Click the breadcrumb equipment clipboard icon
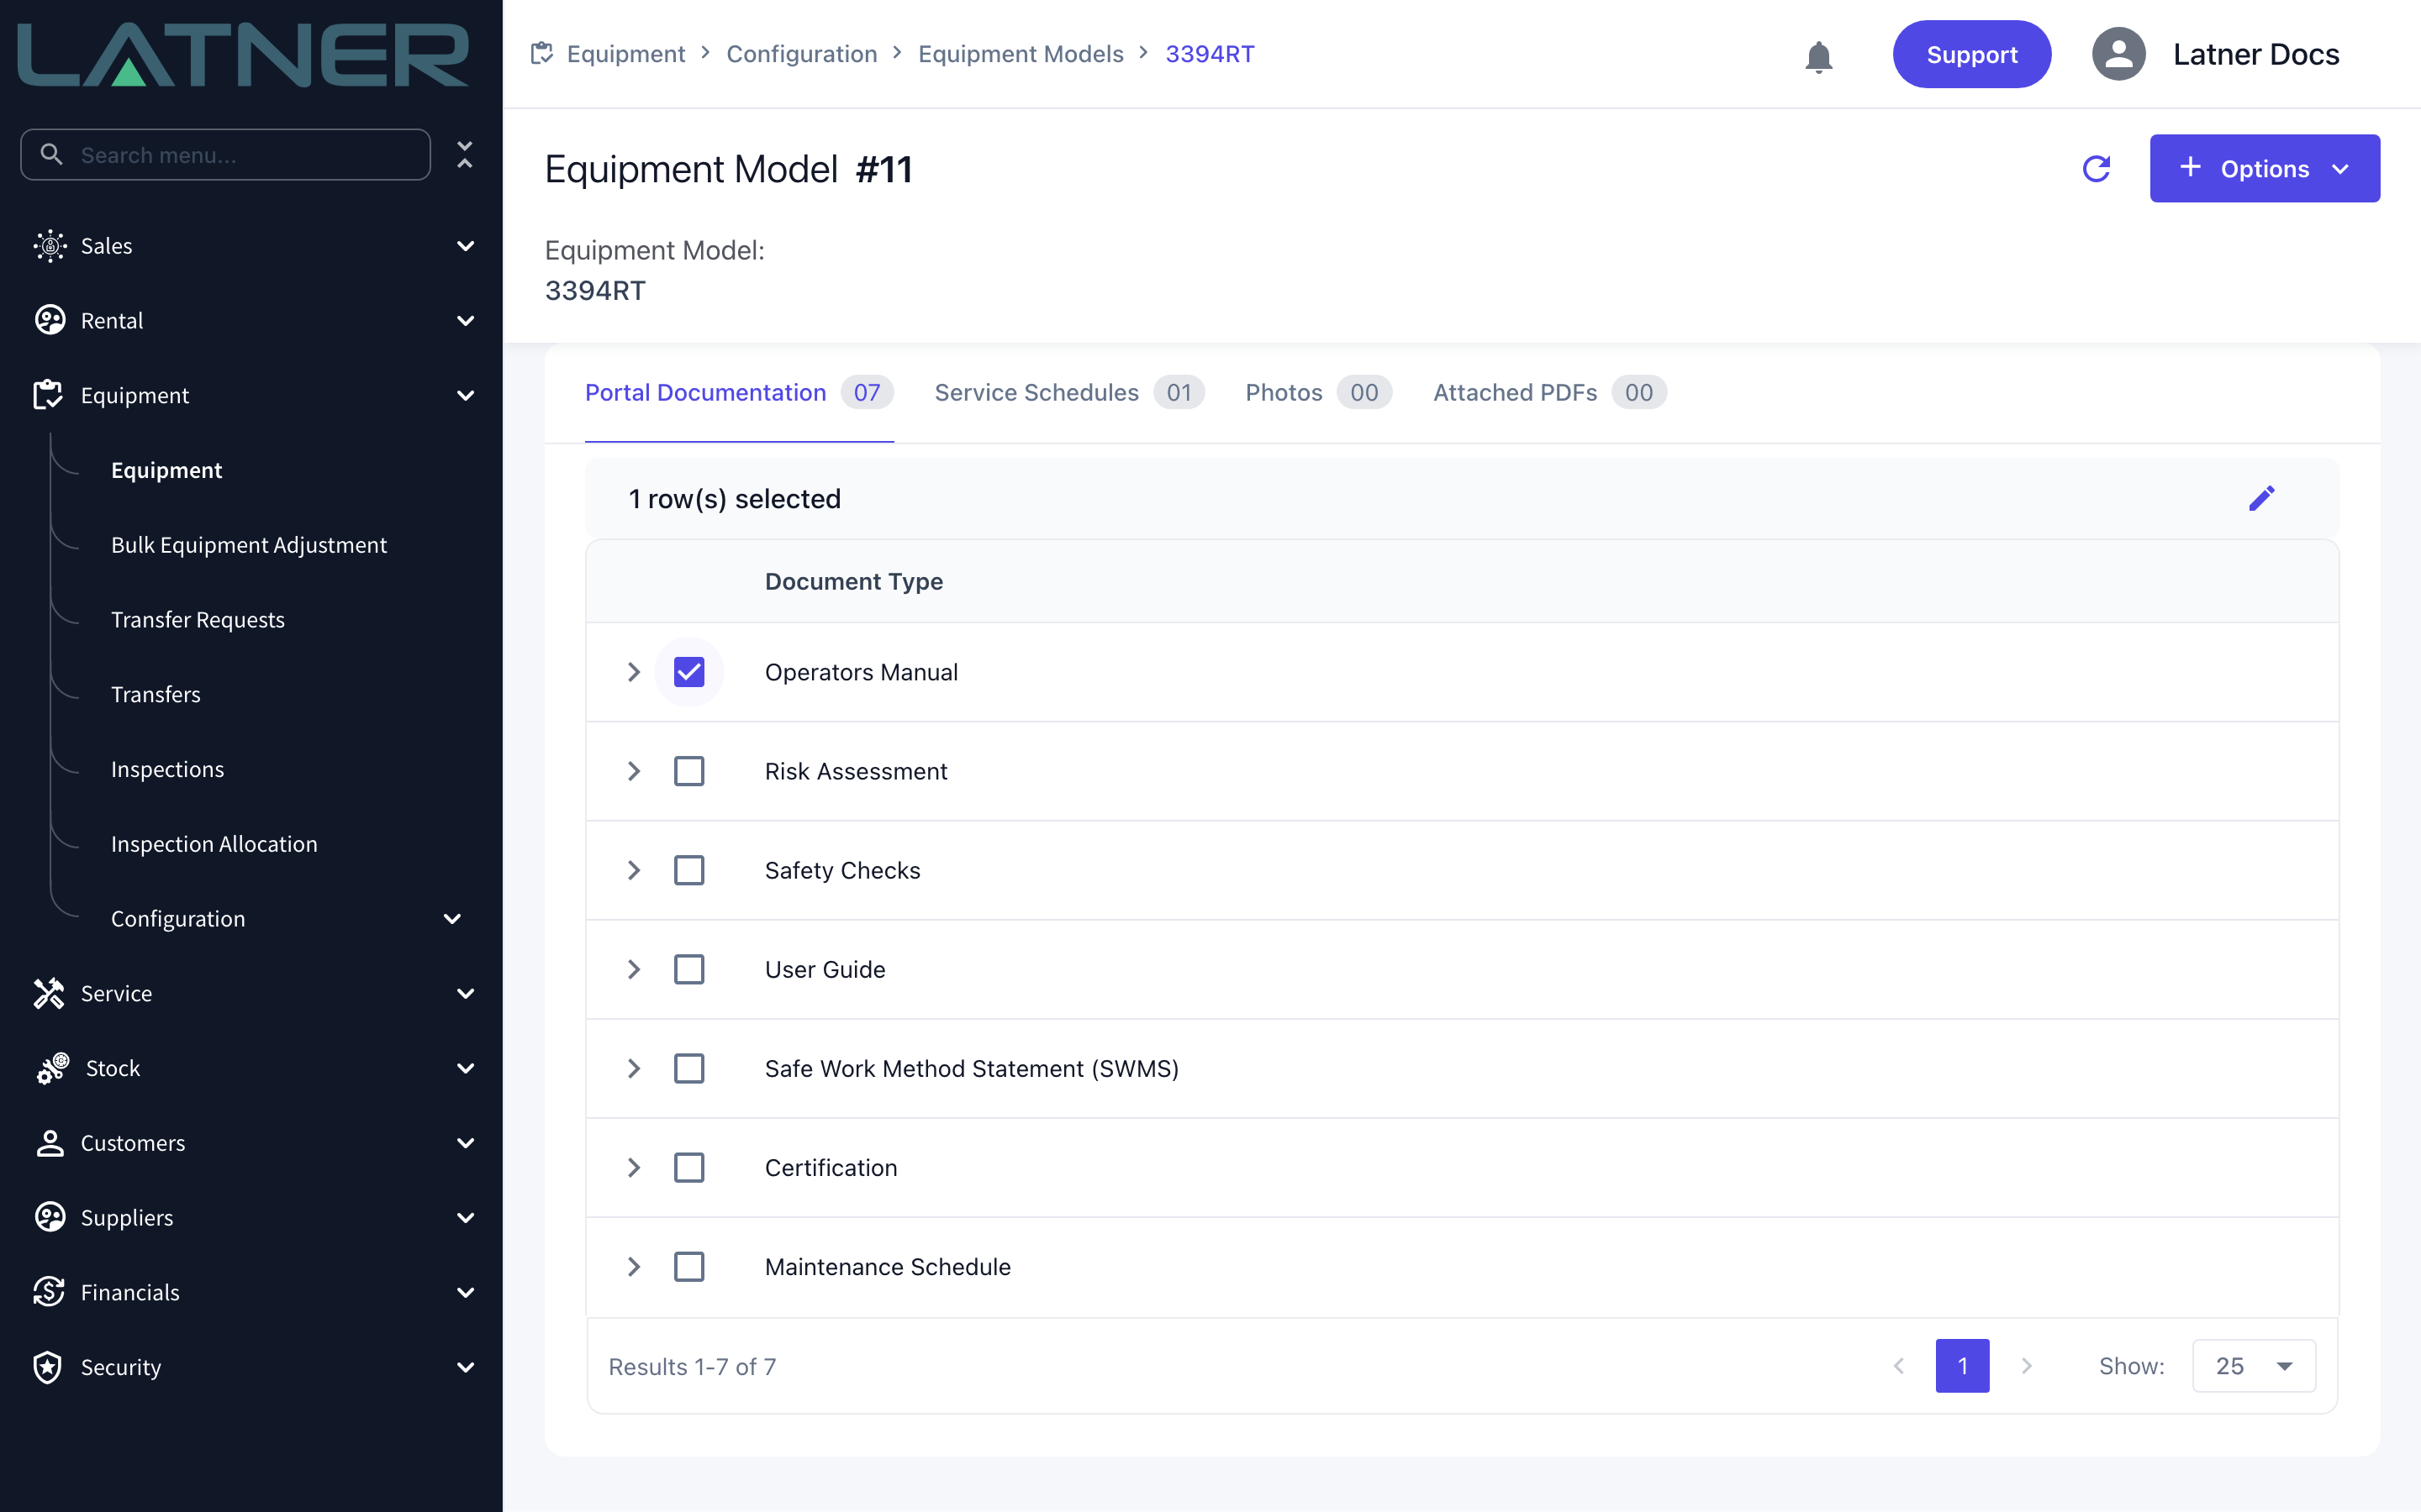Image resolution: width=2421 pixels, height=1512 pixels. tap(541, 53)
